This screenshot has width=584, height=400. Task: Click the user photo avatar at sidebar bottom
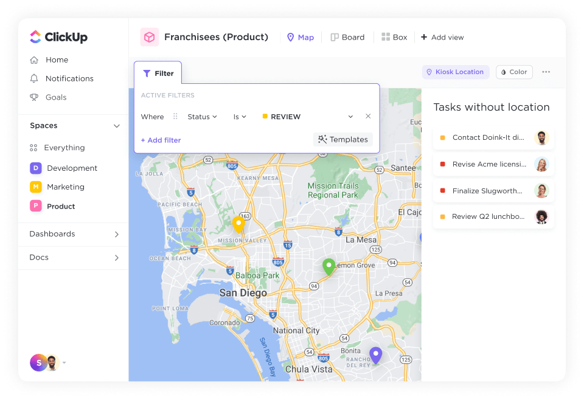[x=52, y=363]
